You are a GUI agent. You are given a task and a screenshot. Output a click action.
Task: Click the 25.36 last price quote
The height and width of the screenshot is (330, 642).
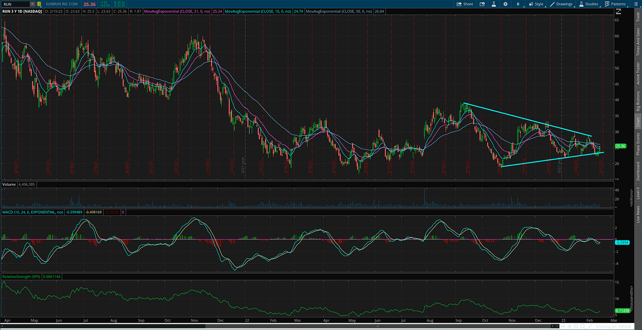(90, 4)
